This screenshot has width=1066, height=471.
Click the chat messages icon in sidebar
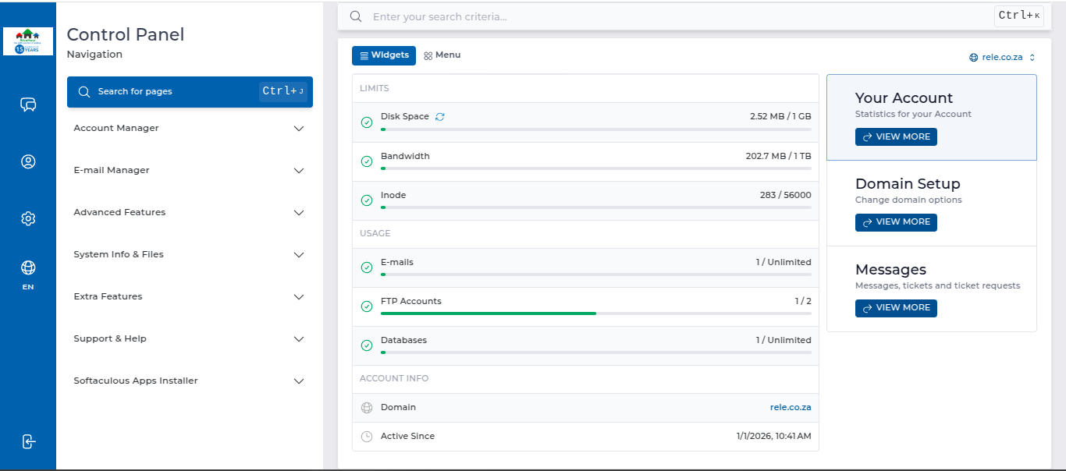tap(28, 104)
